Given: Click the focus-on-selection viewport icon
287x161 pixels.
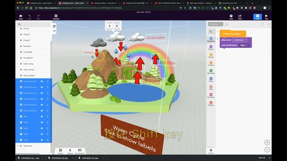Looking at the screenshot, I should [117, 26].
